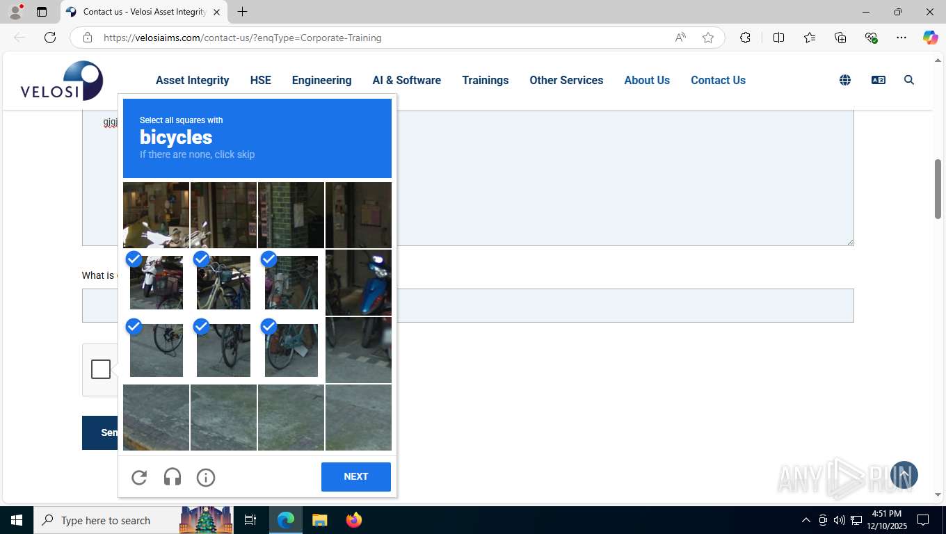Viewport: 946px width, 534px height.
Task: Tick the reCAPTCHA checkbox on the form
Action: 101,369
